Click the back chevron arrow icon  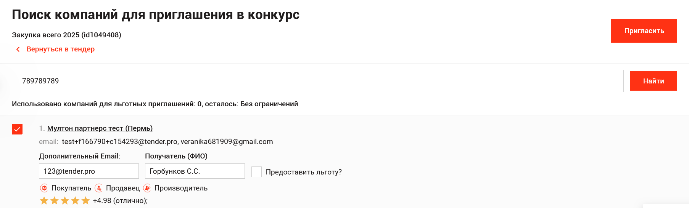pyautogui.click(x=18, y=50)
